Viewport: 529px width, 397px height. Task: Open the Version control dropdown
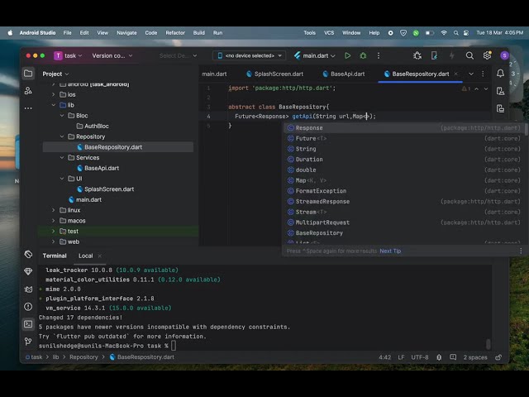[x=112, y=55]
